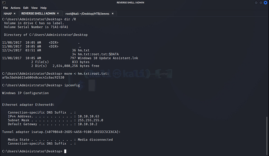Click the blue close window button
The height and width of the screenshot is (156, 269).
pos(265,3)
